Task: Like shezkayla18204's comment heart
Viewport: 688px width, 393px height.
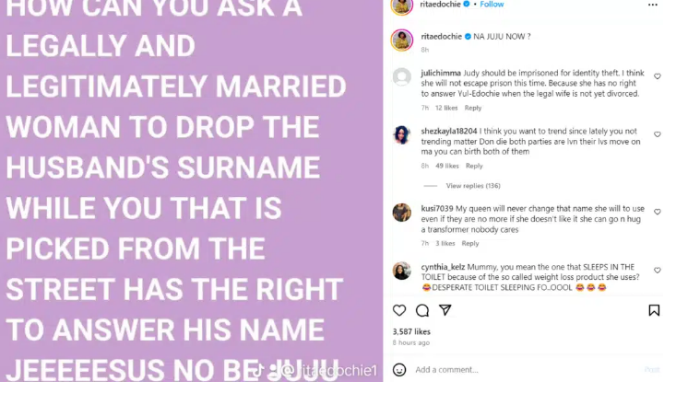Action: pos(658,134)
